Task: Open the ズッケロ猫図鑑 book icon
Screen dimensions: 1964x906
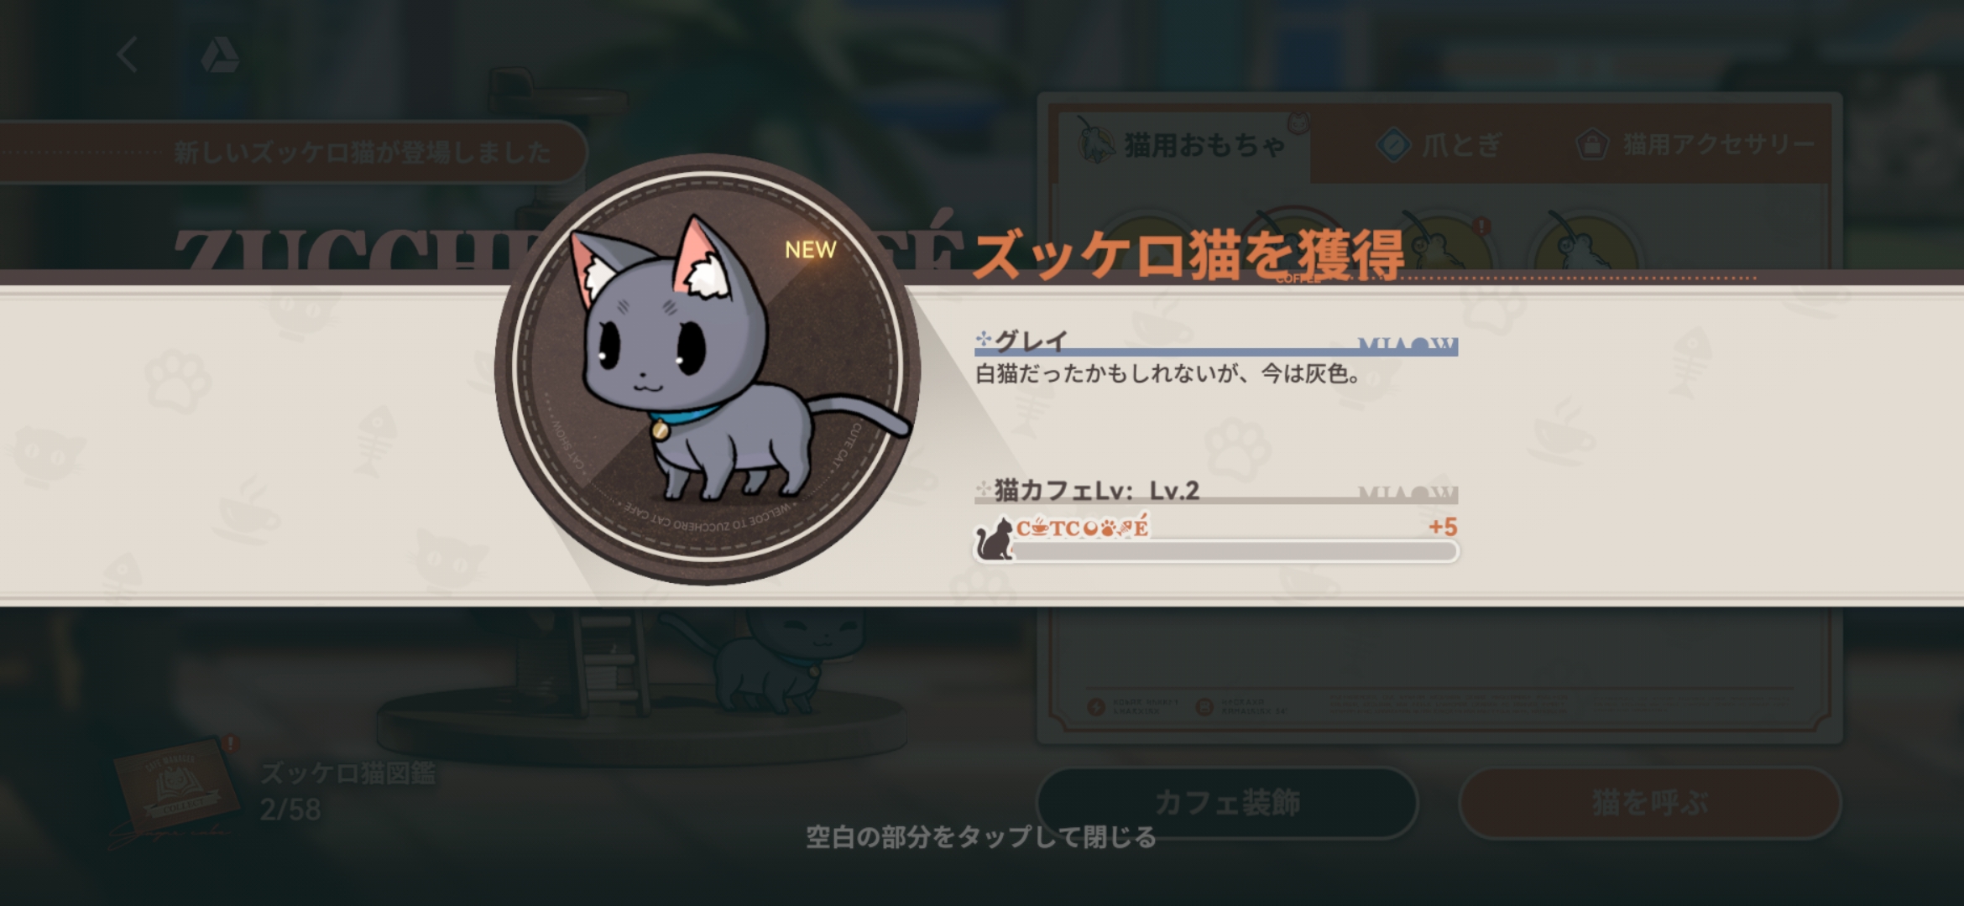Action: point(173,789)
